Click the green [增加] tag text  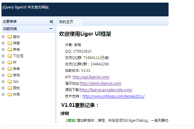(x=71, y=120)
